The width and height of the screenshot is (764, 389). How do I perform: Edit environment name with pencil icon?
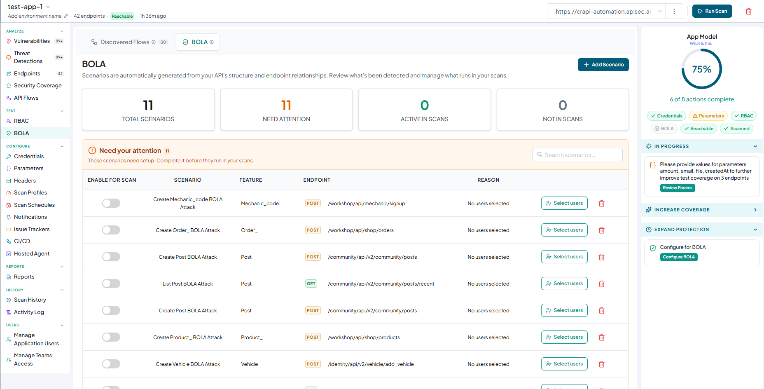point(66,16)
